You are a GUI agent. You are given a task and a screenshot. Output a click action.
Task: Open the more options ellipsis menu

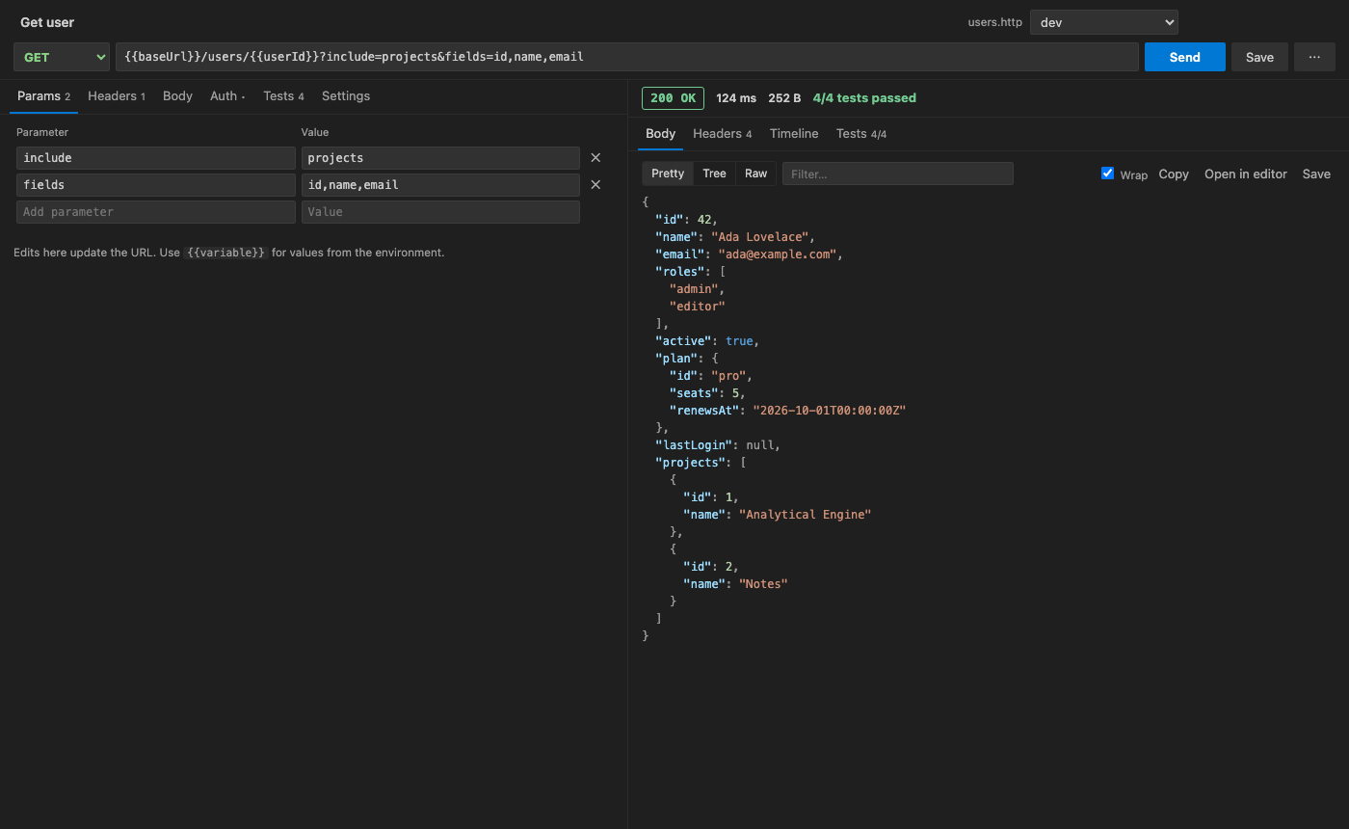pos(1314,57)
